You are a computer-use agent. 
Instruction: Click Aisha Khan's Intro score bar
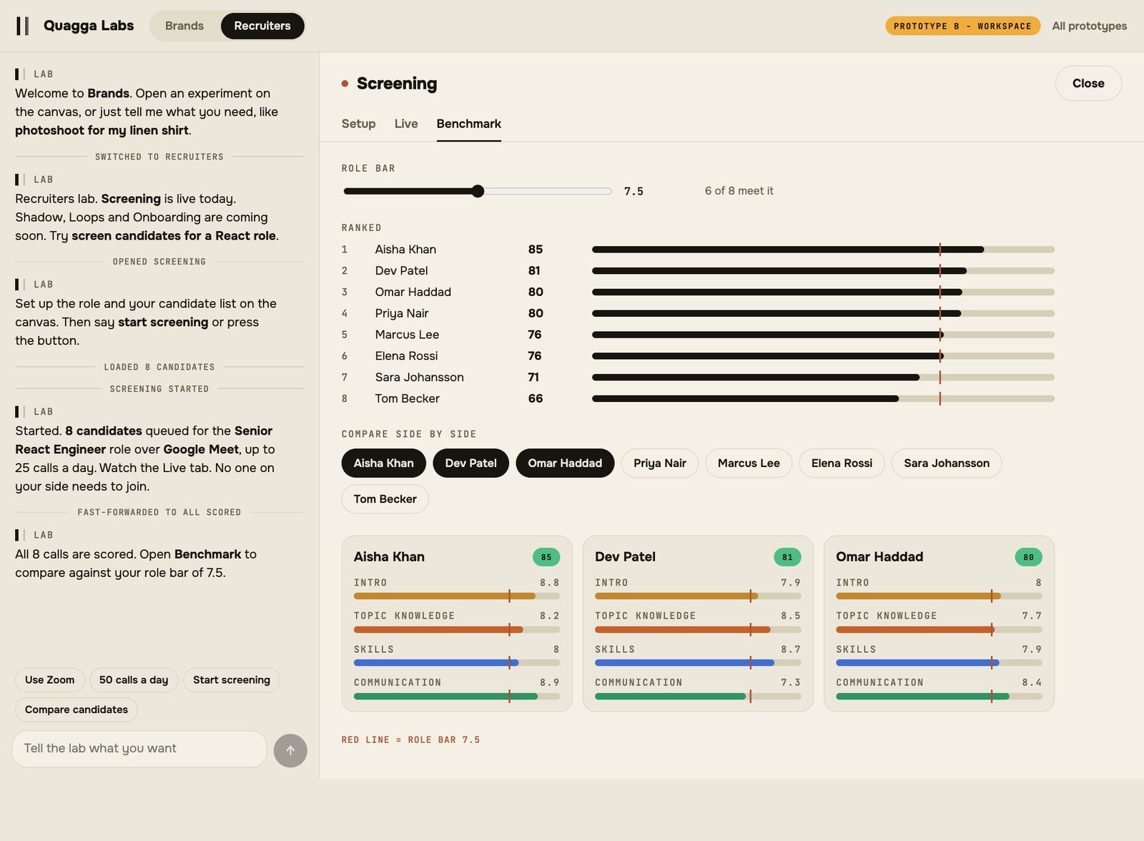(457, 596)
